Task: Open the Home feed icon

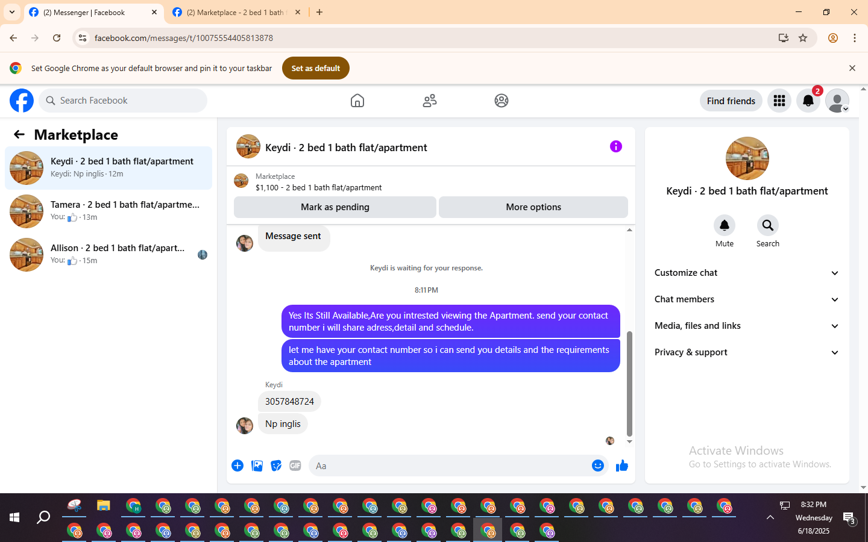Action: coord(357,101)
